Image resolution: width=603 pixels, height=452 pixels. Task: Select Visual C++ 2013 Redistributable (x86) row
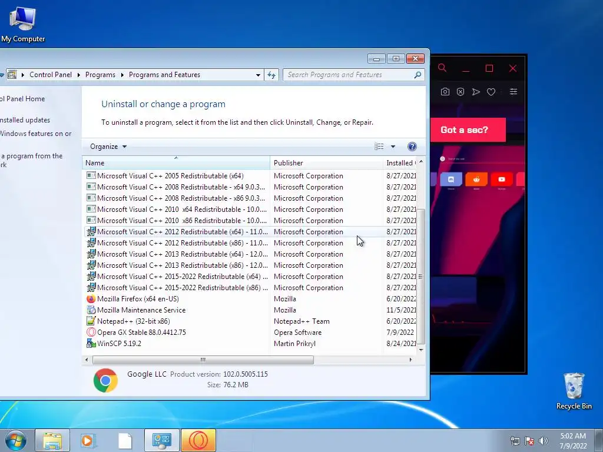click(x=250, y=265)
